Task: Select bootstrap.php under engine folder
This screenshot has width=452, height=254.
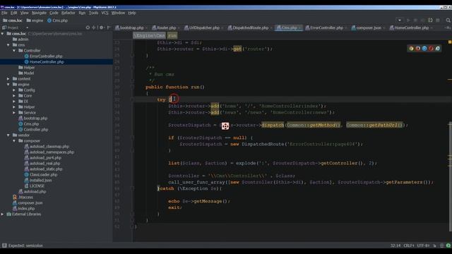Action: [35, 118]
